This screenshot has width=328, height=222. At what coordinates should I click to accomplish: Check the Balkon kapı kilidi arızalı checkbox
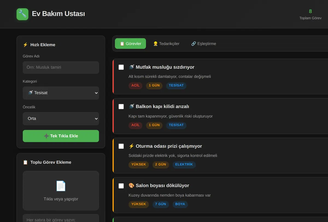pos(121,106)
